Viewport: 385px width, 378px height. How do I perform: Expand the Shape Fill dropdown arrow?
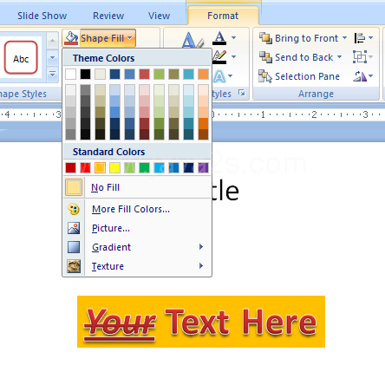130,38
